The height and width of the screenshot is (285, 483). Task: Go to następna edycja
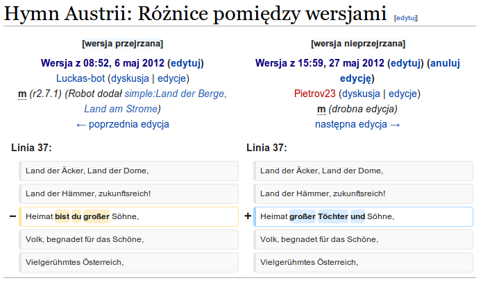pyautogui.click(x=358, y=124)
